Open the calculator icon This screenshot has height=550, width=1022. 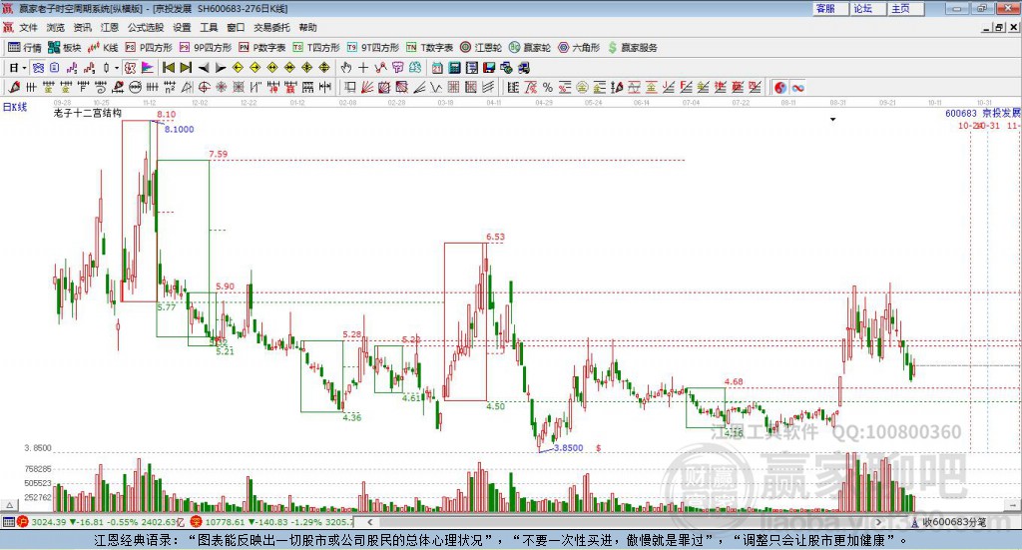tap(455, 68)
